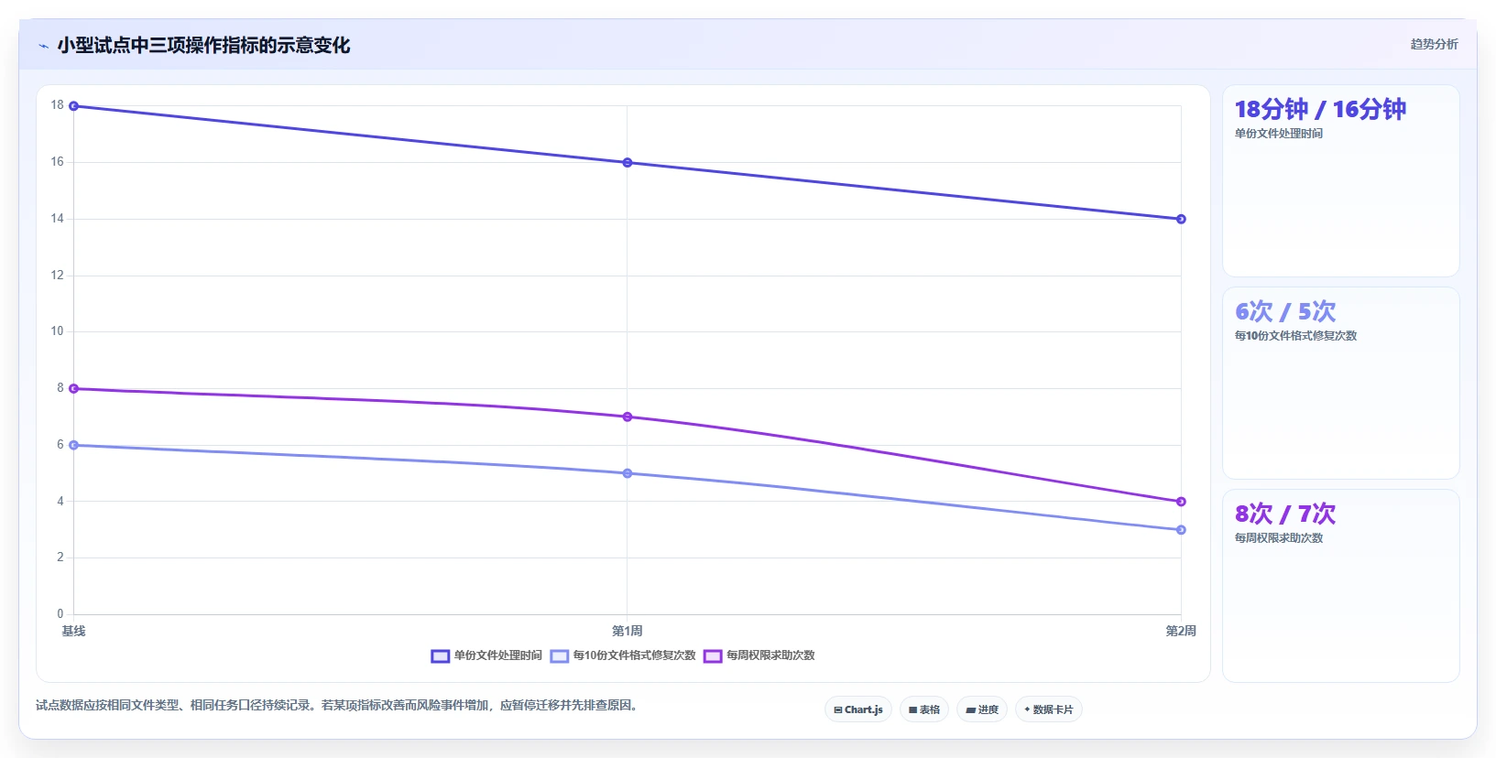Screen dimensions: 1496x758
Task: Open the 18分钟 / 16分钟 stat card
Action: 1341,181
